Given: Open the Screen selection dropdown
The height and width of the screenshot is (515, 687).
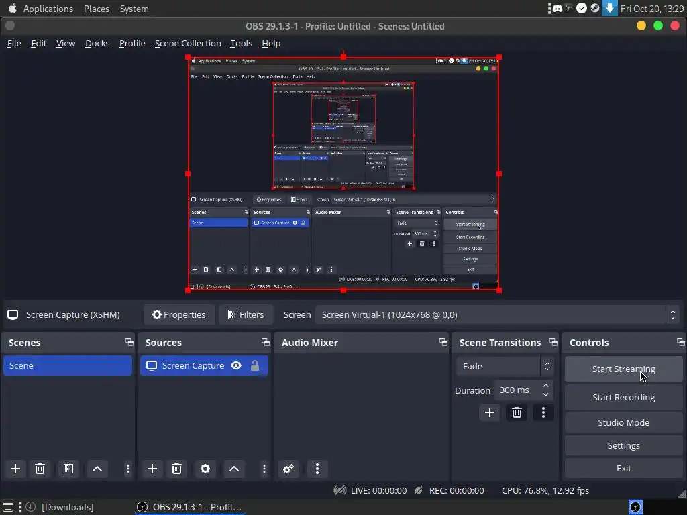Looking at the screenshot, I should [x=498, y=315].
